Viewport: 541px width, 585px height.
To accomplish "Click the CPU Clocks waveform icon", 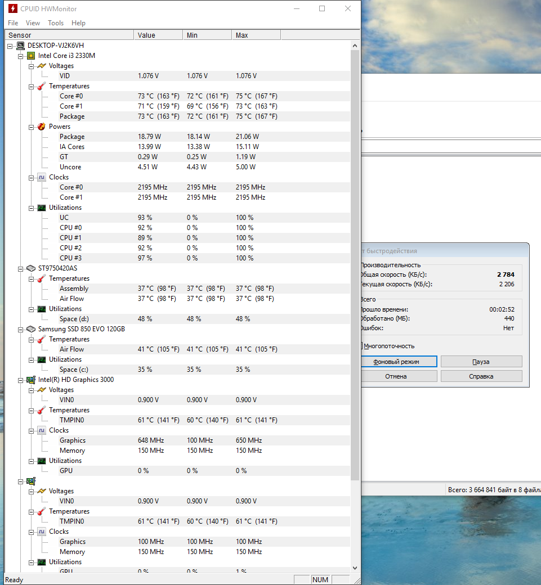I will (42, 177).
